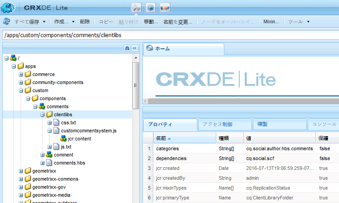Click the 削除 button

tap(85, 21)
